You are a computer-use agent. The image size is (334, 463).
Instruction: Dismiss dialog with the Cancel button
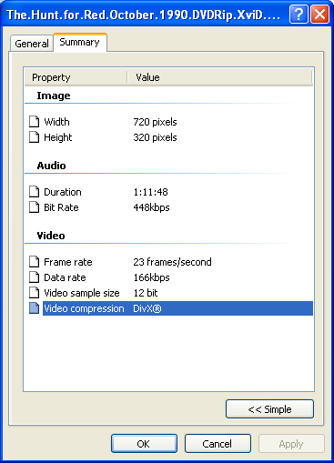(x=218, y=444)
